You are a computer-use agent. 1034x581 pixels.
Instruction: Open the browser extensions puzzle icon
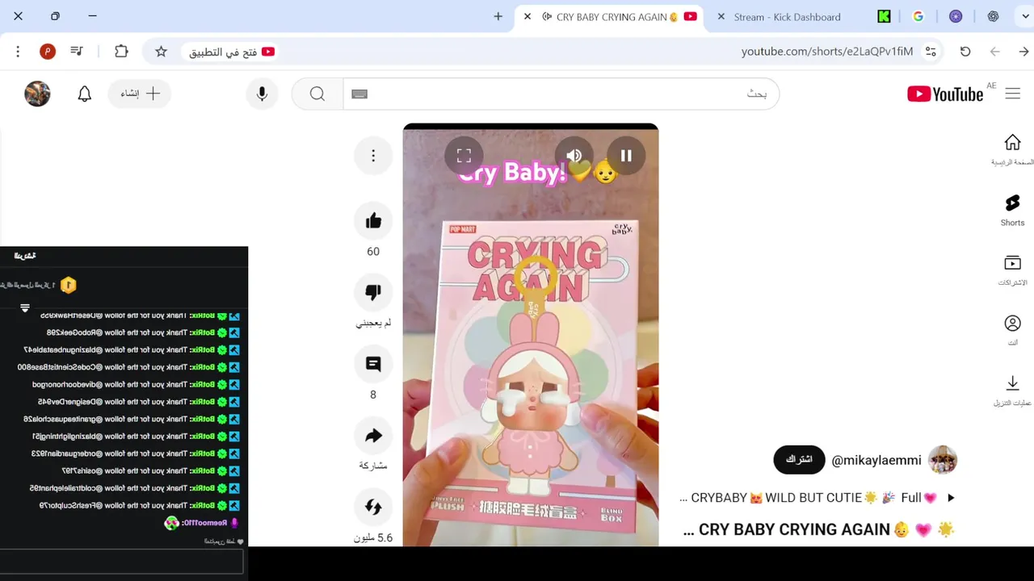121,52
